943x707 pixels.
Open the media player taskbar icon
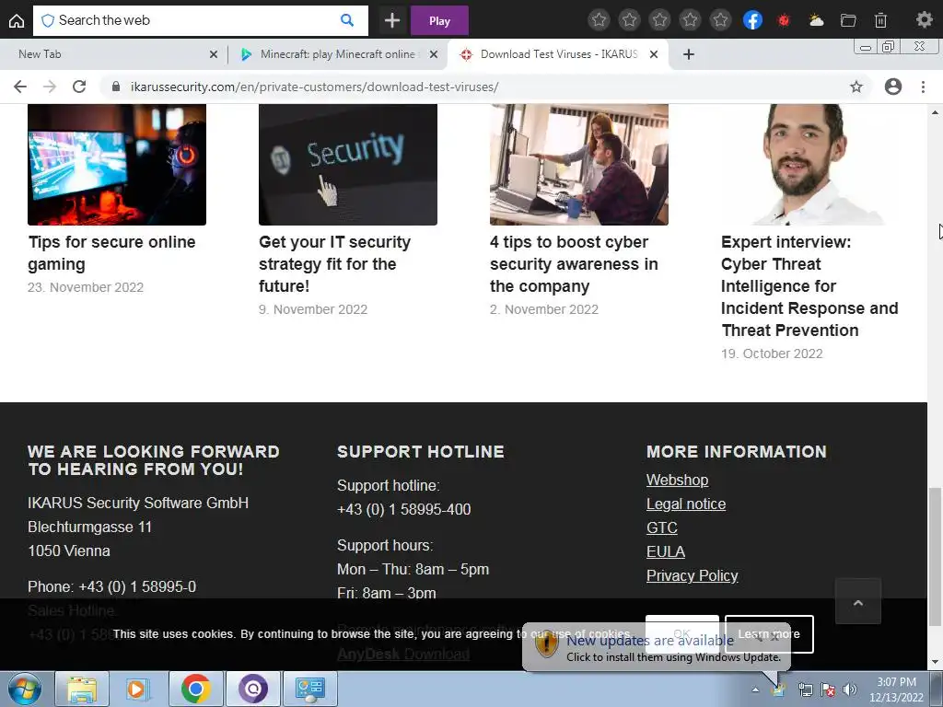pos(138,689)
